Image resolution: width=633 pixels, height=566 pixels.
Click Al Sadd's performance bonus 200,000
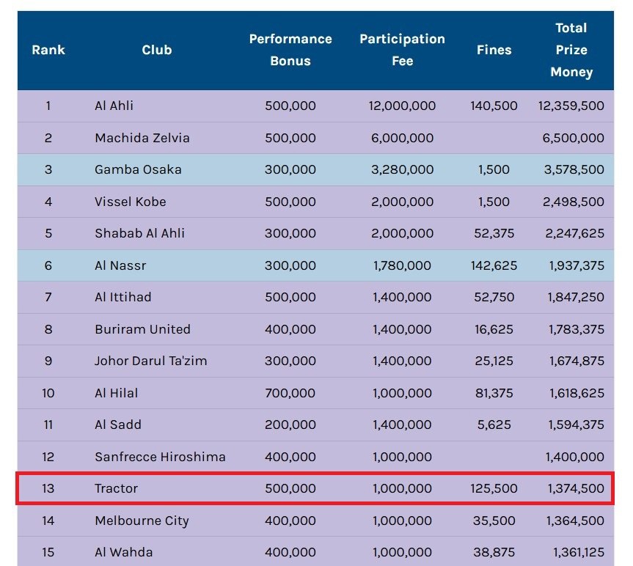tap(290, 425)
